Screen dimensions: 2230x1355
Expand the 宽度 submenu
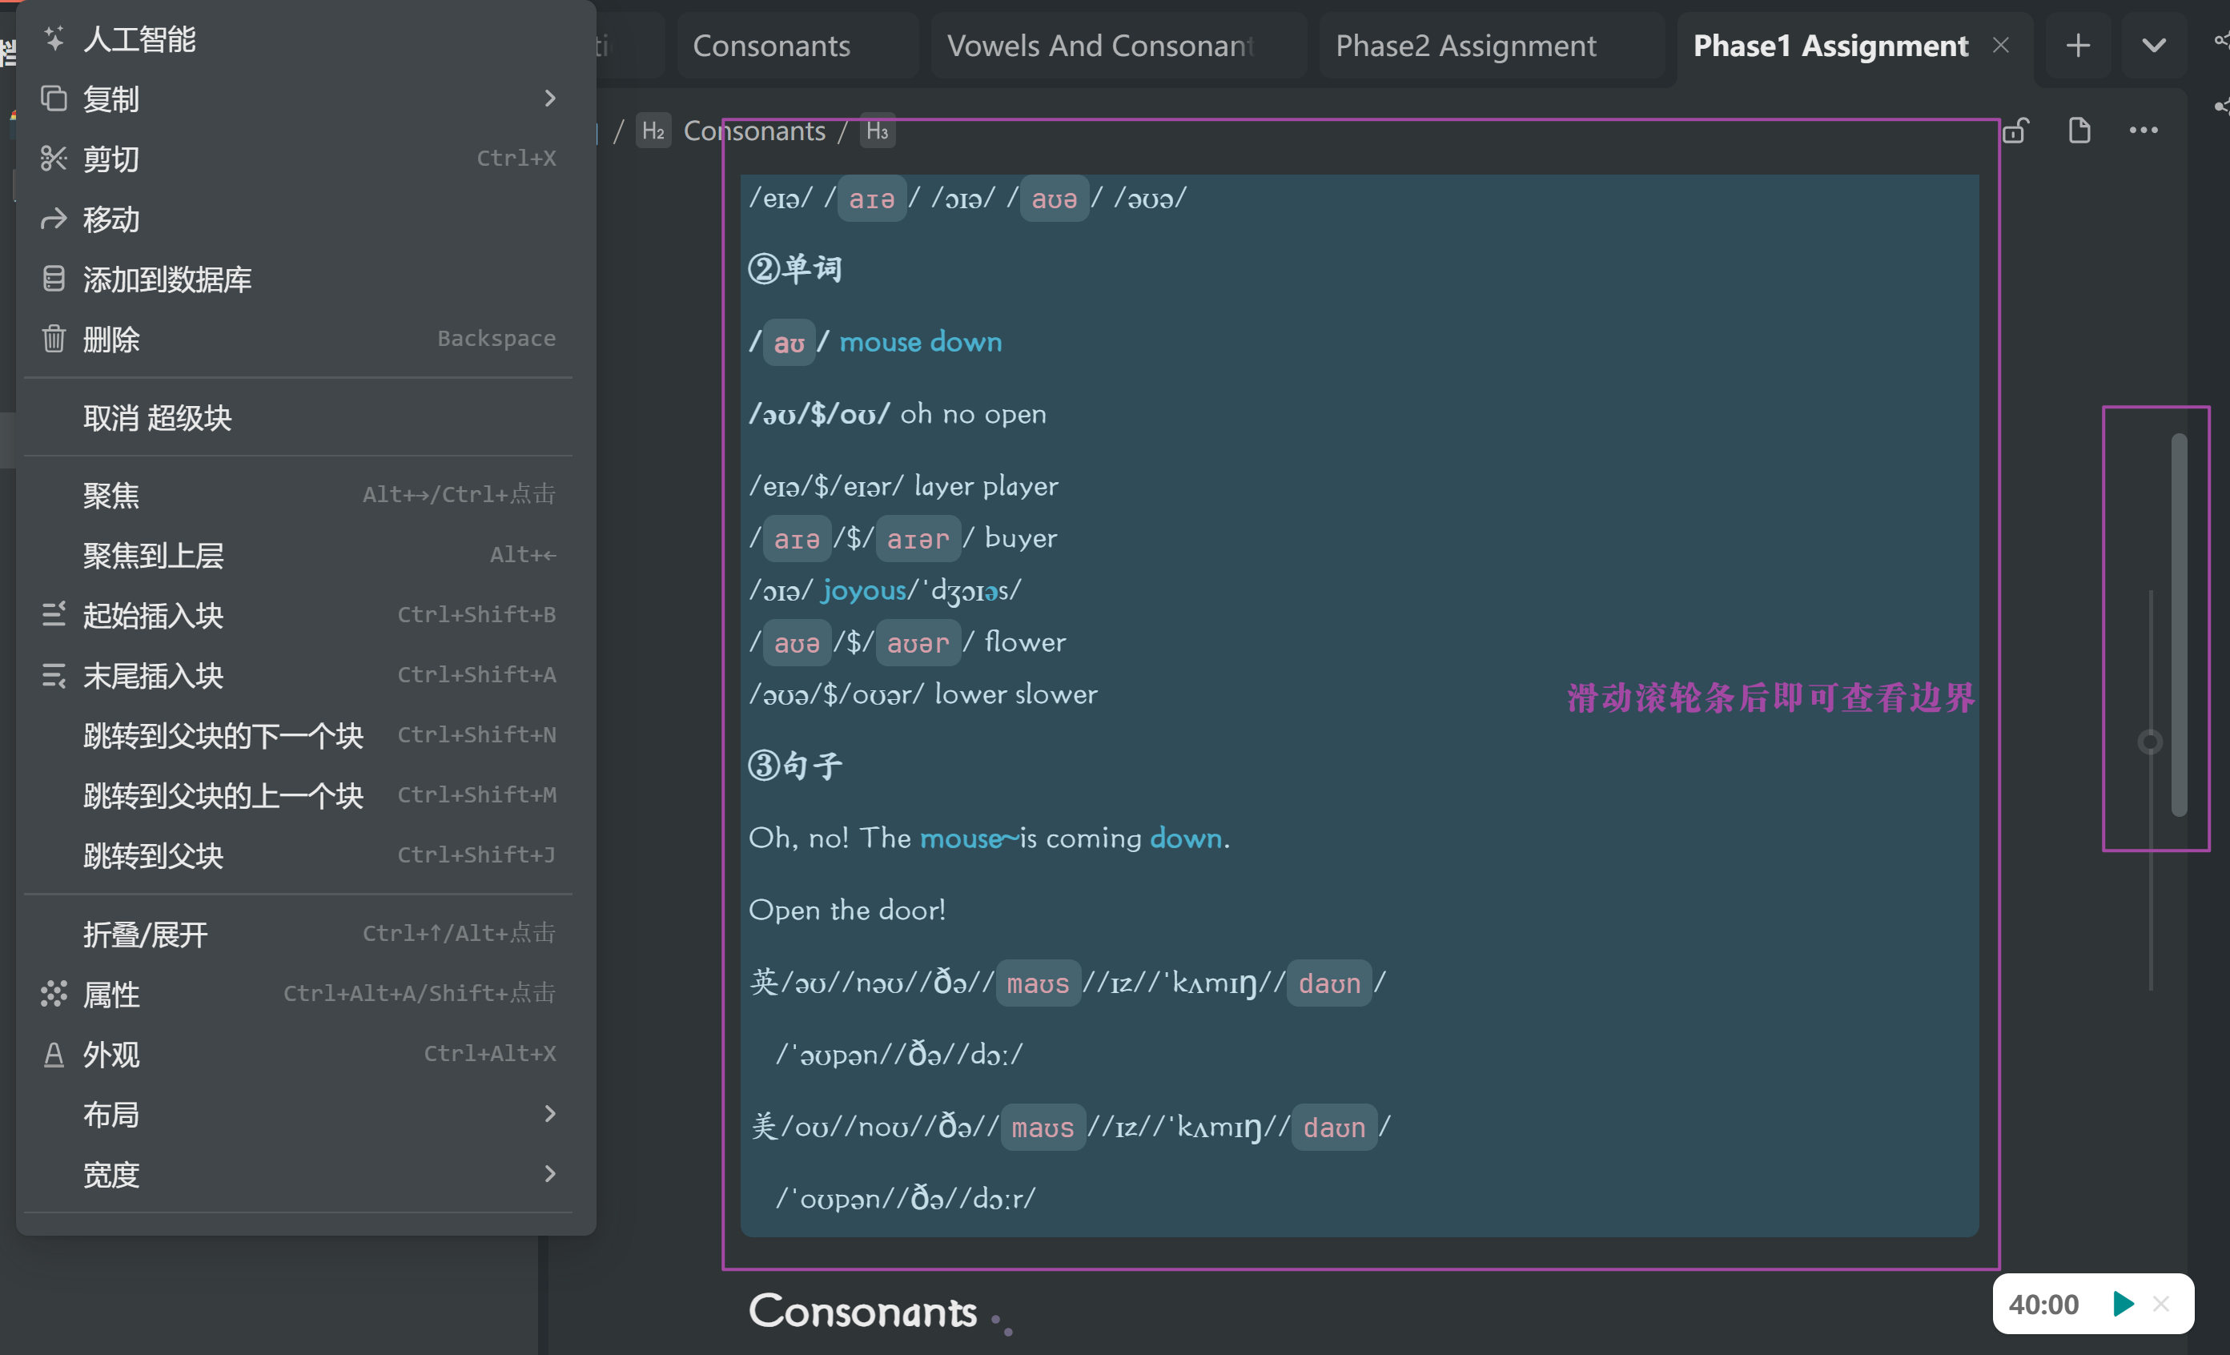[550, 1174]
